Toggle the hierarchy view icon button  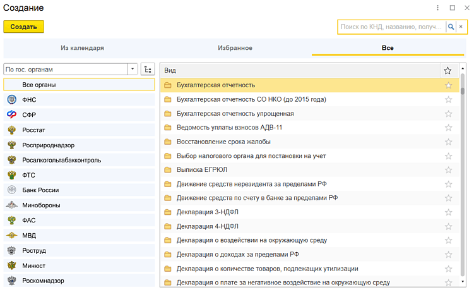tap(148, 69)
